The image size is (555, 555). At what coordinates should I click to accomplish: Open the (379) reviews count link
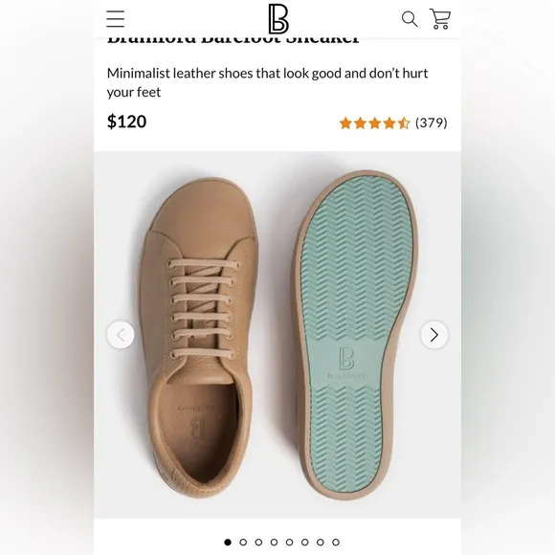(432, 122)
